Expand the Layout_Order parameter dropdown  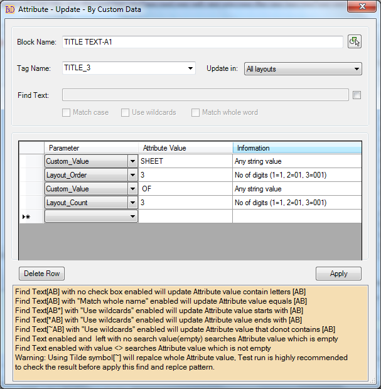(x=132, y=175)
